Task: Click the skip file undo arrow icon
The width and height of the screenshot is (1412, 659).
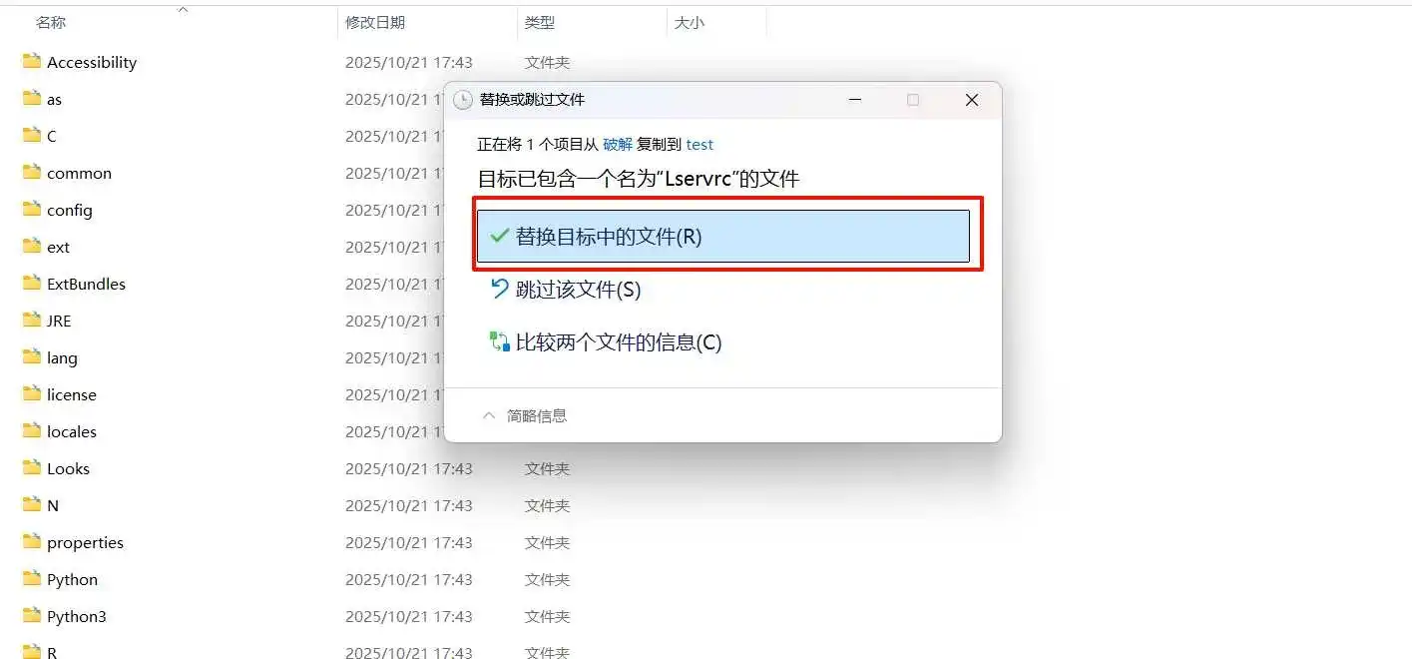Action: tap(499, 290)
